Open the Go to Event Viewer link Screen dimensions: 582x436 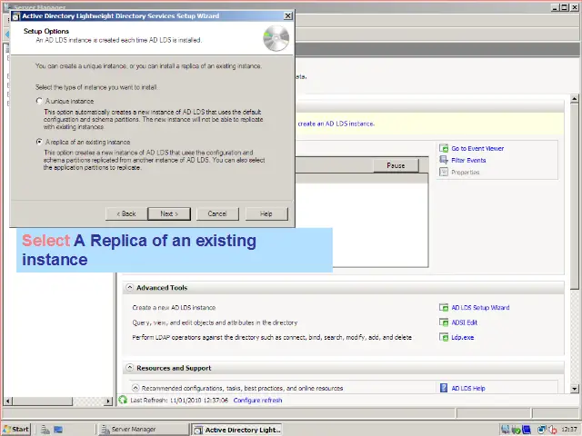477,149
